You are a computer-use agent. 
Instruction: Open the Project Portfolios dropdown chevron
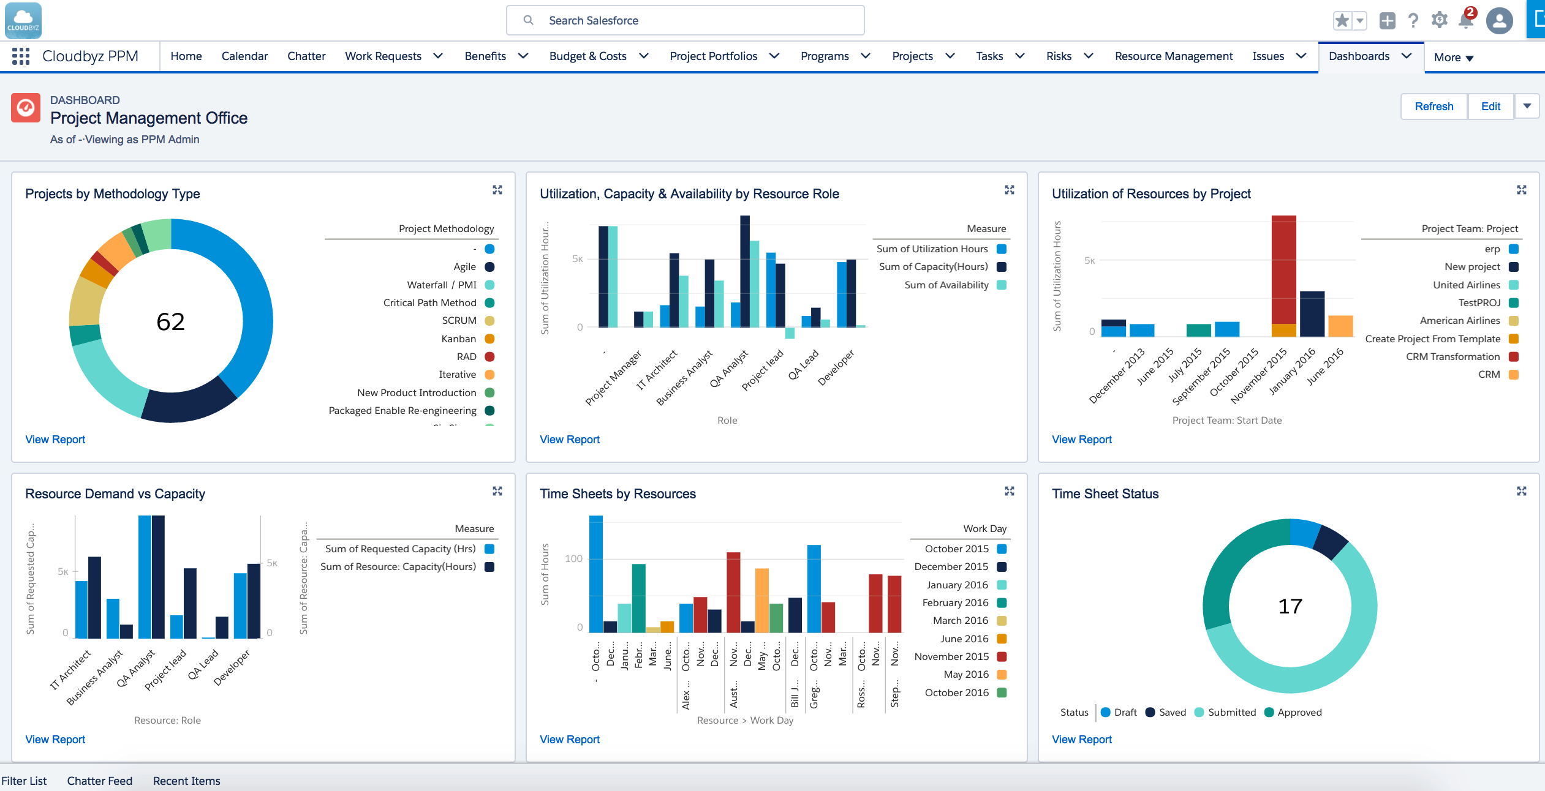774,56
